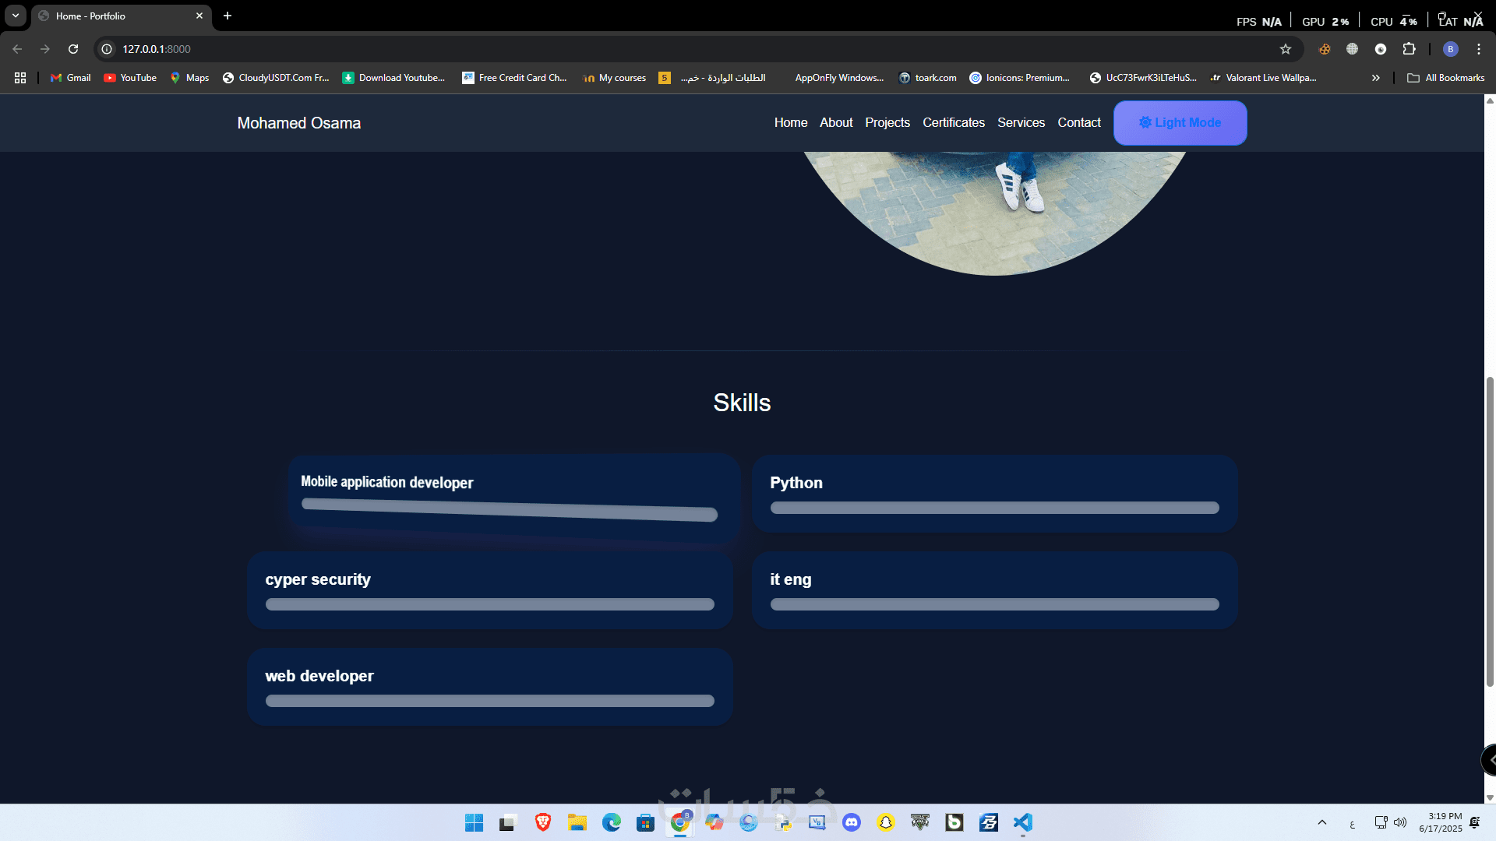The width and height of the screenshot is (1496, 841).
Task: Expand the tab search dropdown arrow
Action: click(16, 16)
